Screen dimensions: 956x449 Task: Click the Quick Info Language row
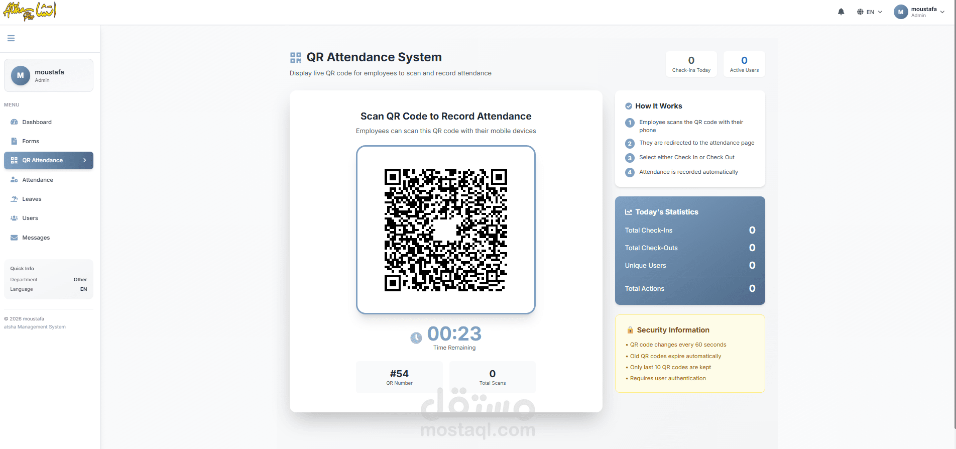[49, 289]
